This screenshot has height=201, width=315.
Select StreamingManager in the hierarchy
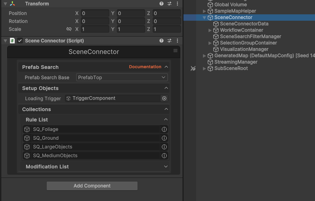click(x=236, y=62)
